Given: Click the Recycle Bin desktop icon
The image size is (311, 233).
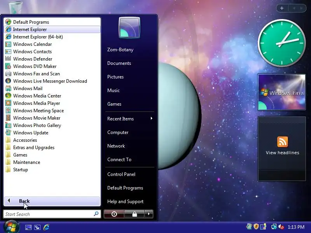Looking at the screenshot, I should coord(16,7).
